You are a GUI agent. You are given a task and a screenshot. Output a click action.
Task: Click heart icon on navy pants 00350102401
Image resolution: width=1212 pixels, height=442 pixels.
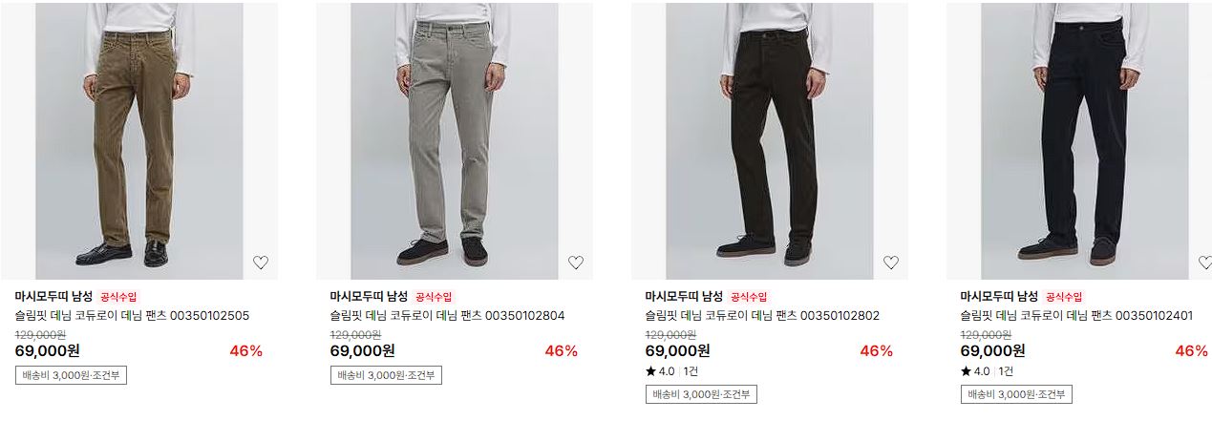point(1204,263)
